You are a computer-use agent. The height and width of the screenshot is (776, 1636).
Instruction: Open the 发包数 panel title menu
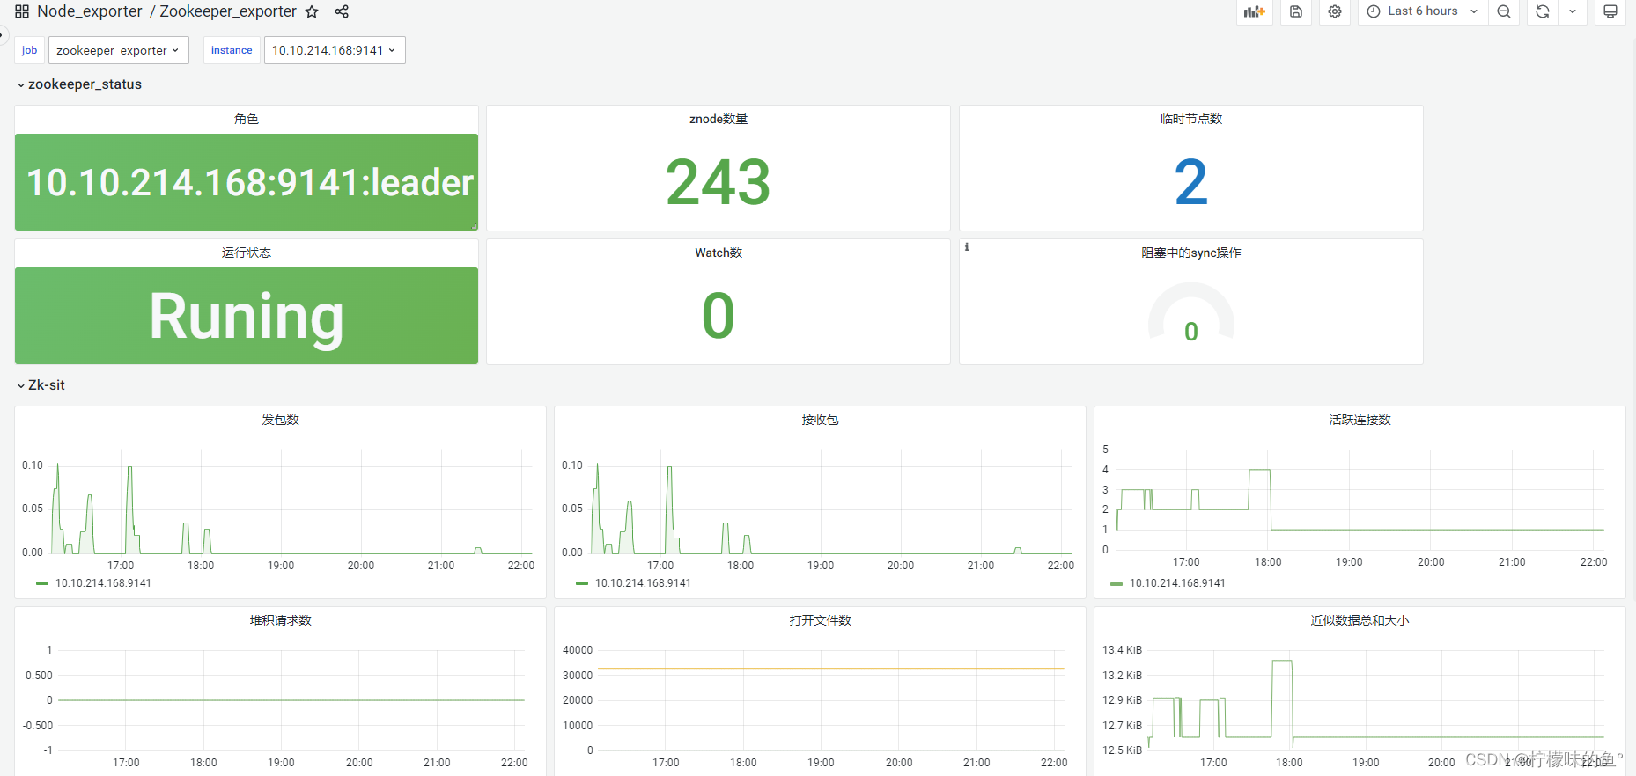[280, 420]
